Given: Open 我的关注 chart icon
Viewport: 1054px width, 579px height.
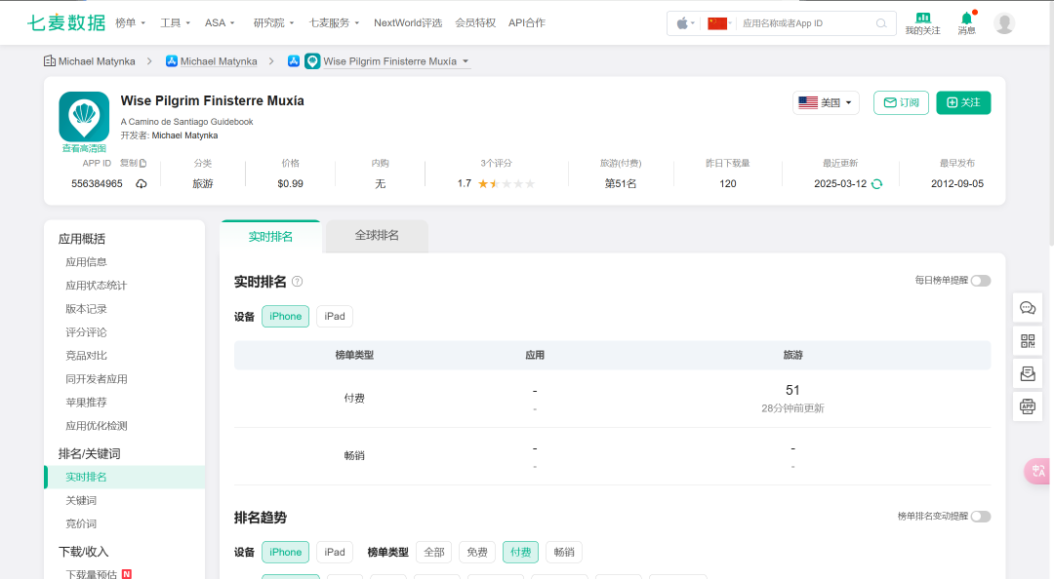Looking at the screenshot, I should [x=923, y=19].
